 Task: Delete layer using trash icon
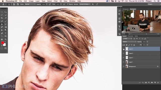click(158, 82)
